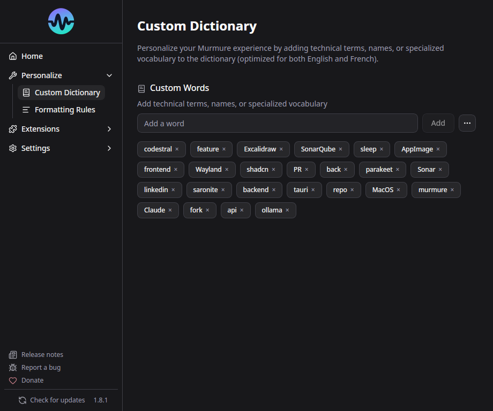Click the Formatting Rules lines icon
Image resolution: width=493 pixels, height=411 pixels.
click(x=27, y=109)
